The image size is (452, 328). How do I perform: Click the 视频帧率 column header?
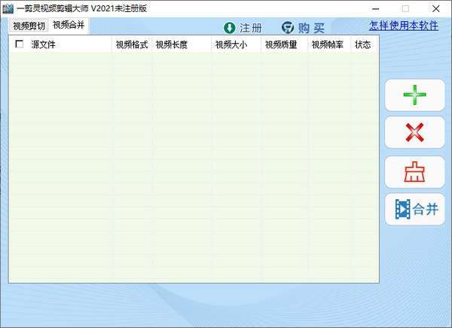click(328, 44)
